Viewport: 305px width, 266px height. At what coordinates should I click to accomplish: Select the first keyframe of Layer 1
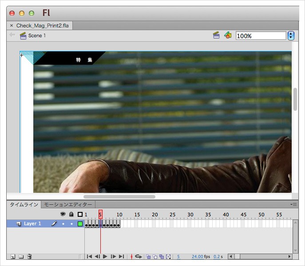pos(87,224)
